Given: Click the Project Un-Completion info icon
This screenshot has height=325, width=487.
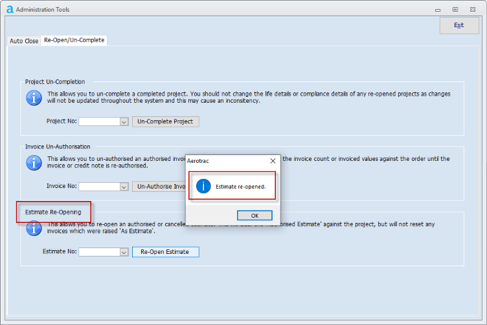Looking at the screenshot, I should pos(34,98).
